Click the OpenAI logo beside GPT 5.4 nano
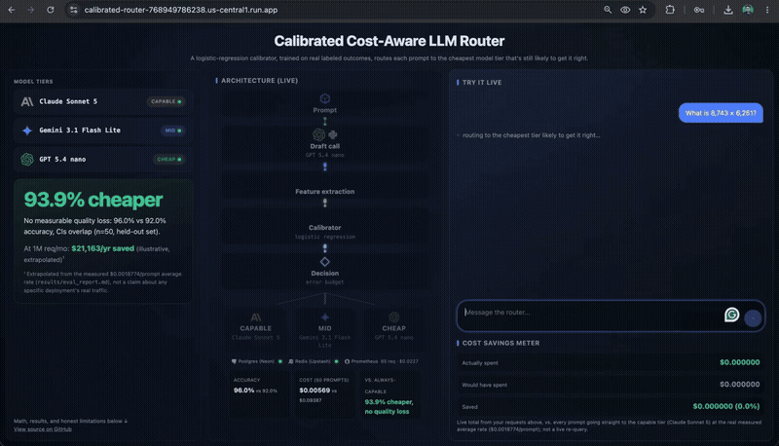The height and width of the screenshot is (446, 779). 27,159
